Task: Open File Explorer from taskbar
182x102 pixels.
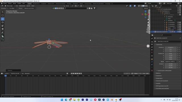Action: (75, 100)
